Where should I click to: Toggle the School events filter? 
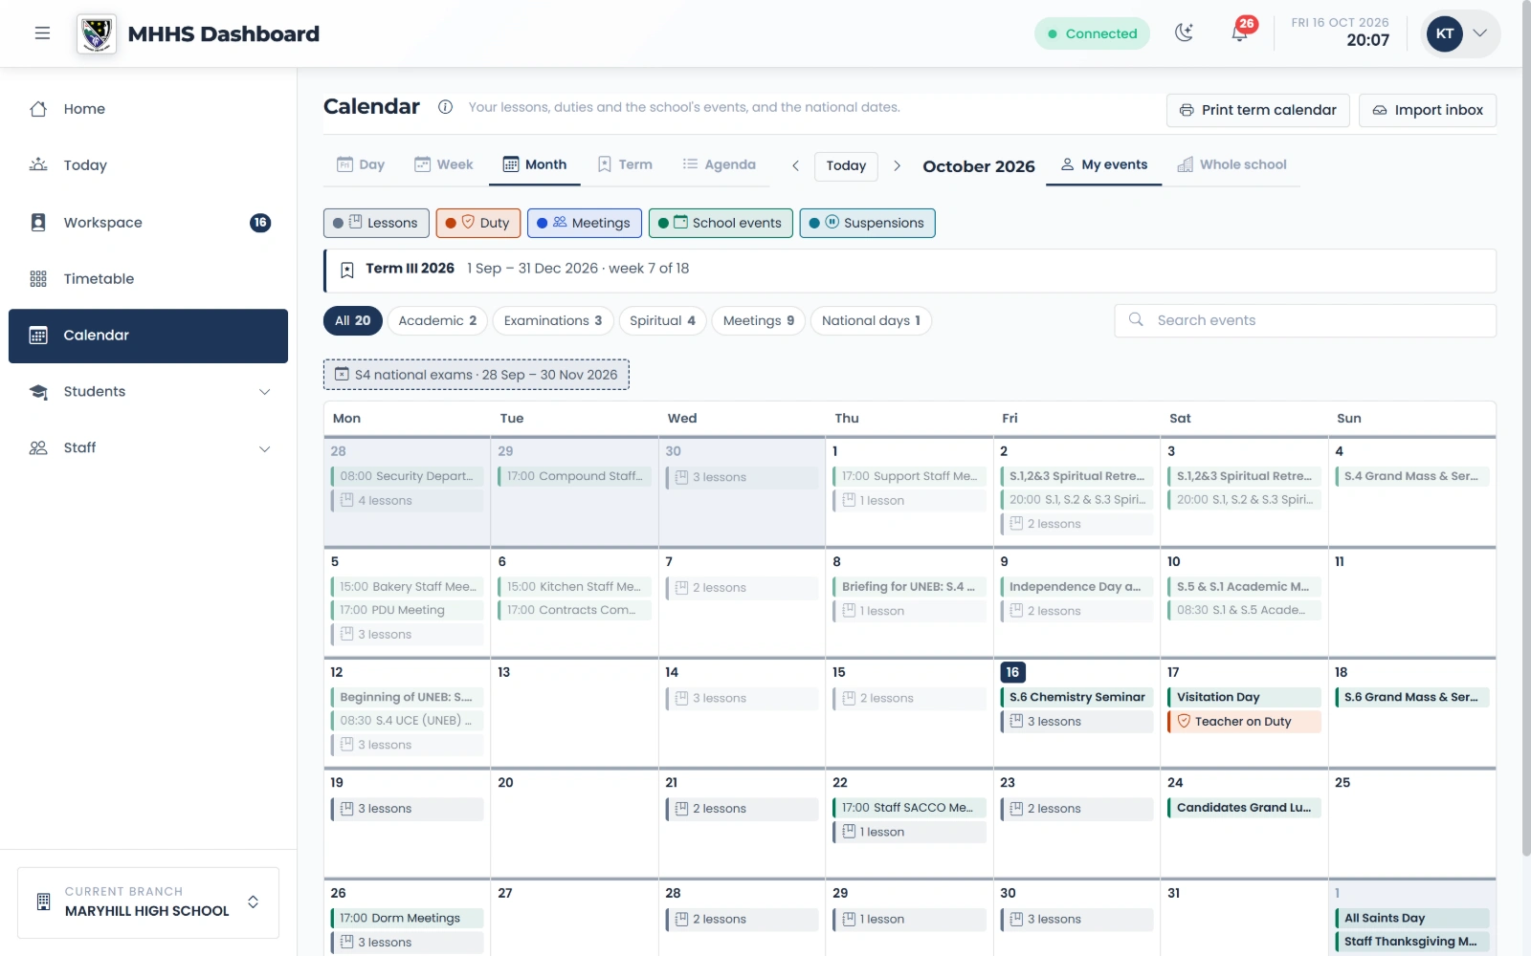pyautogui.click(x=721, y=223)
